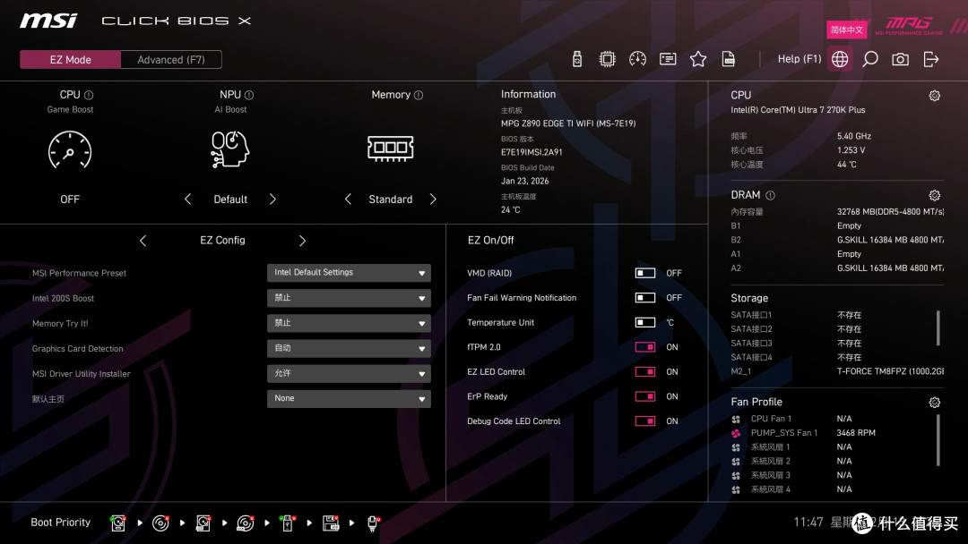The width and height of the screenshot is (968, 544).
Task: Click the Memory left chevron before Standard
Action: click(348, 199)
